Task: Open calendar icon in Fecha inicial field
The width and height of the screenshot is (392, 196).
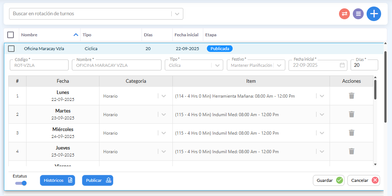Action: (342, 65)
